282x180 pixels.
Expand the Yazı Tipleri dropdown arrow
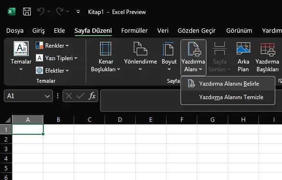point(76,58)
